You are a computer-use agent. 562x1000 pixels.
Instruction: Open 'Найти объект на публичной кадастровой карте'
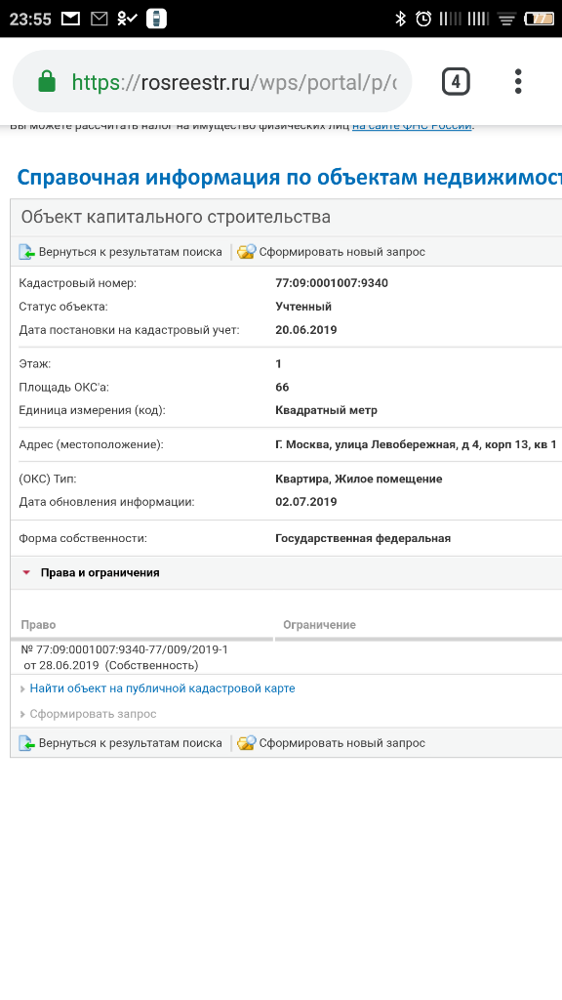pyautogui.click(x=163, y=688)
